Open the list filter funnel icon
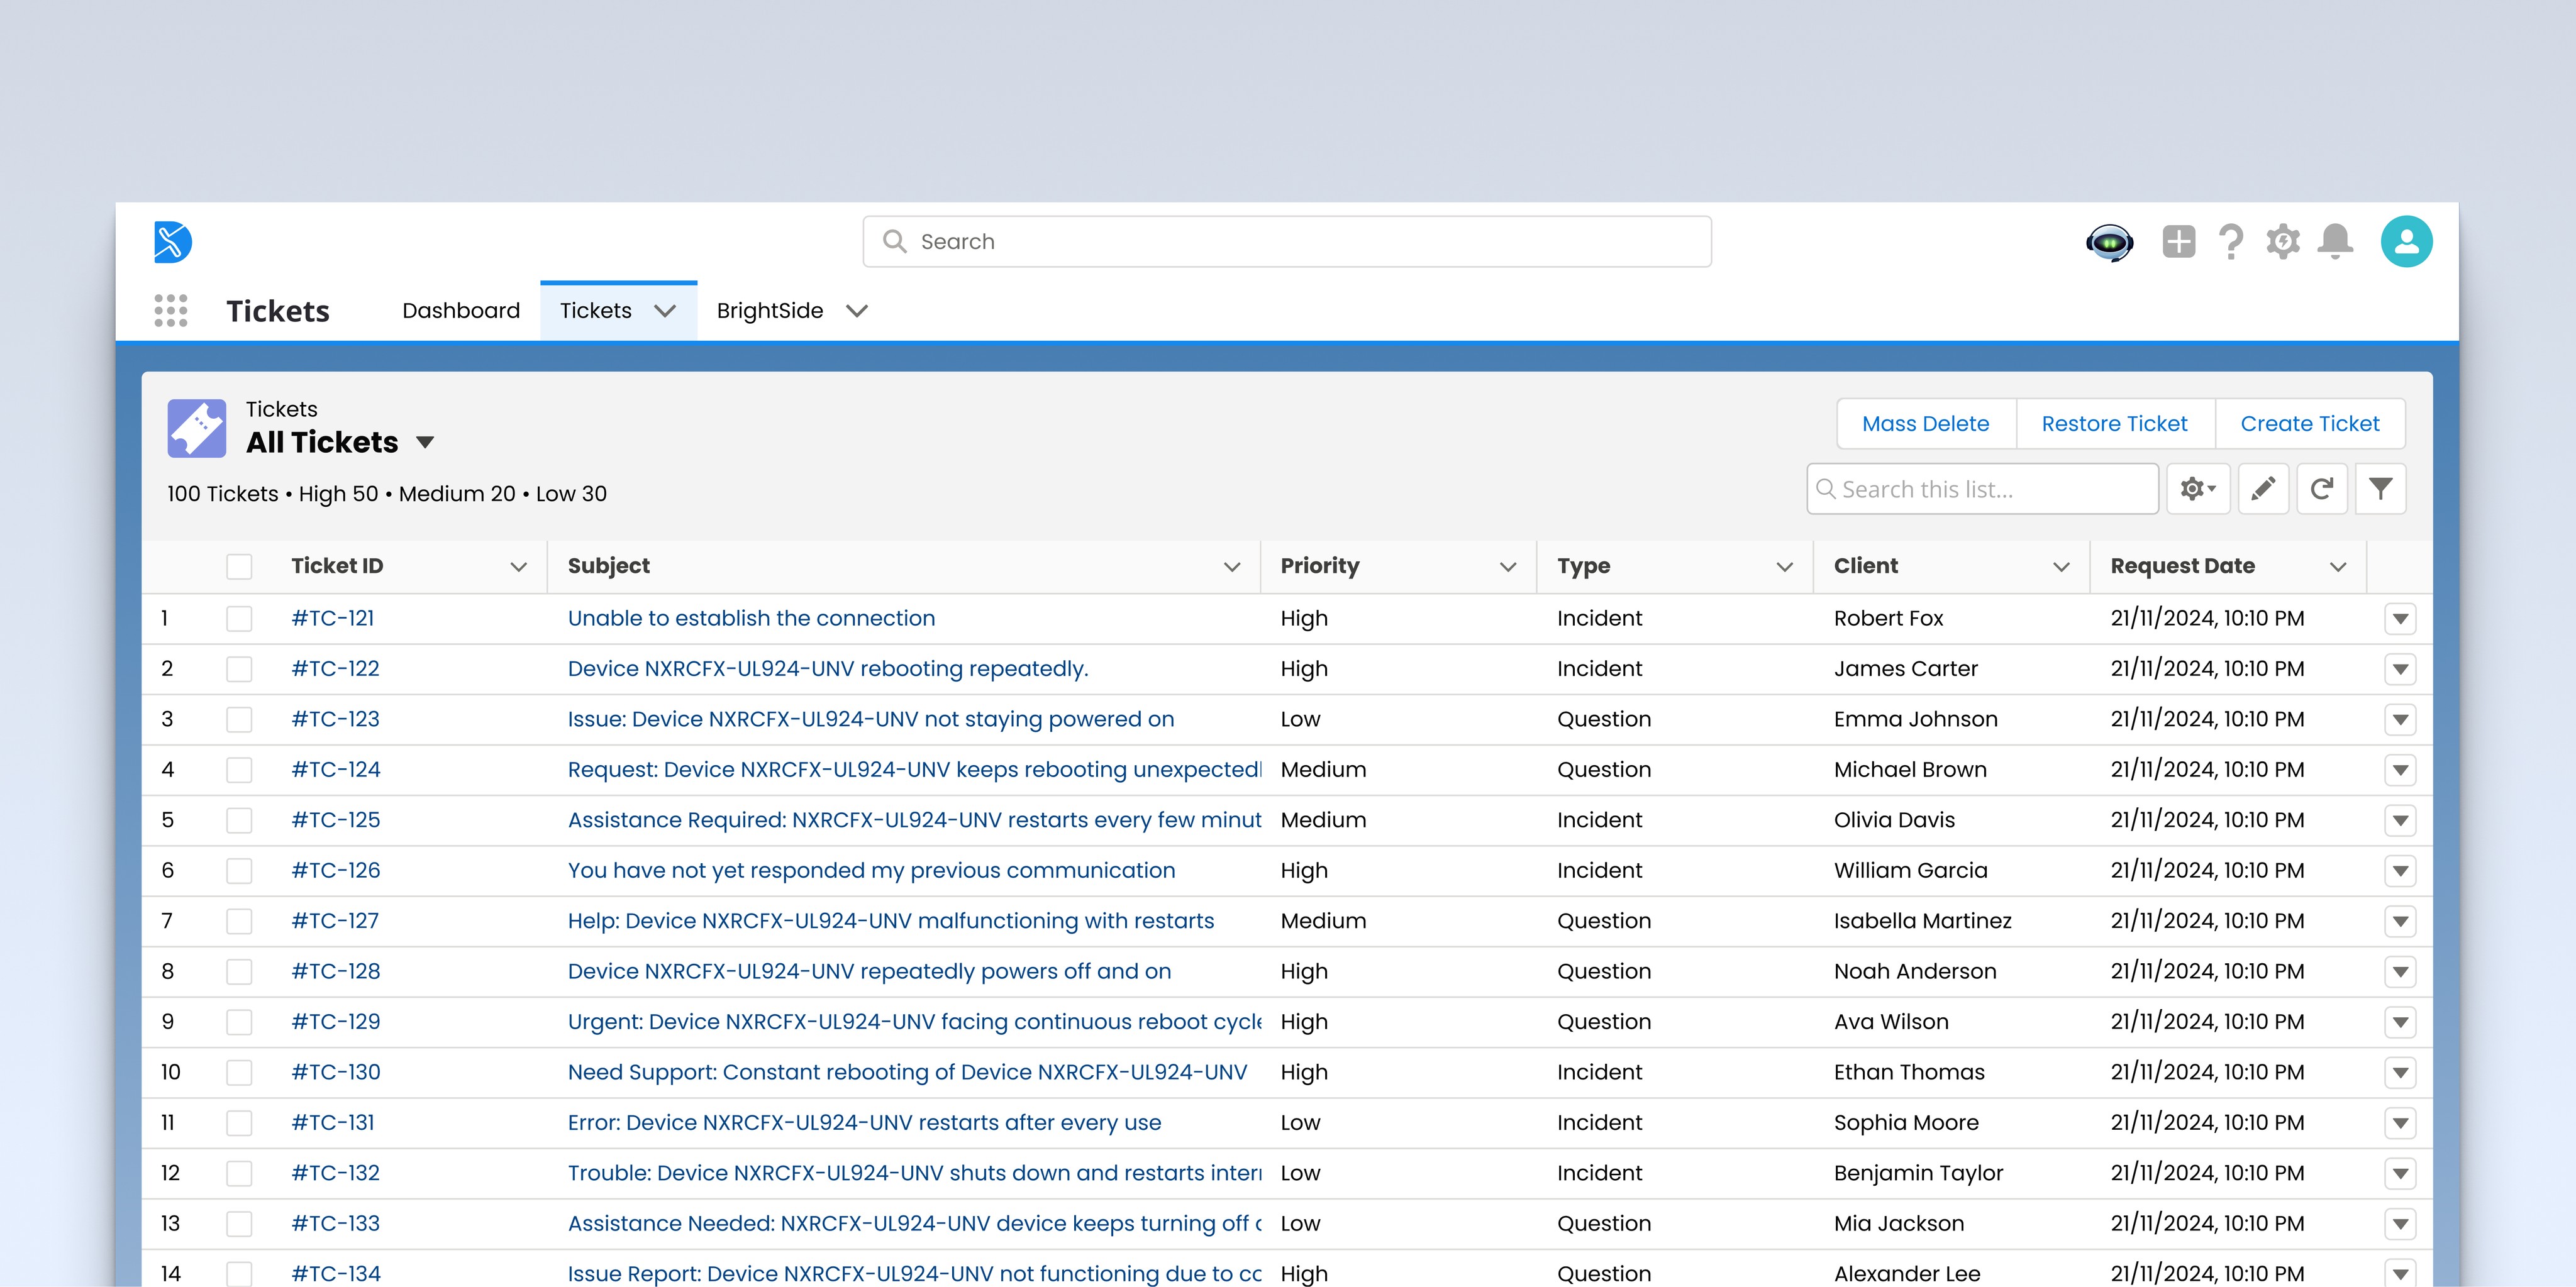This screenshot has height=1287, width=2576. [x=2380, y=489]
